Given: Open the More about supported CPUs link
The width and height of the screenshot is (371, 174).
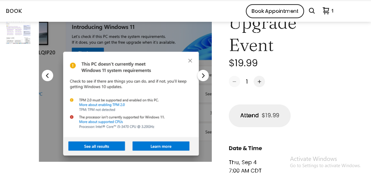Looking at the screenshot, I should click(x=101, y=122).
